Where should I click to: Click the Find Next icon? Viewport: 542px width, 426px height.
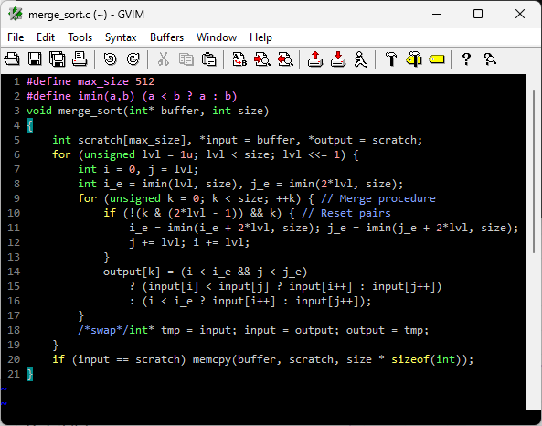pyautogui.click(x=262, y=59)
